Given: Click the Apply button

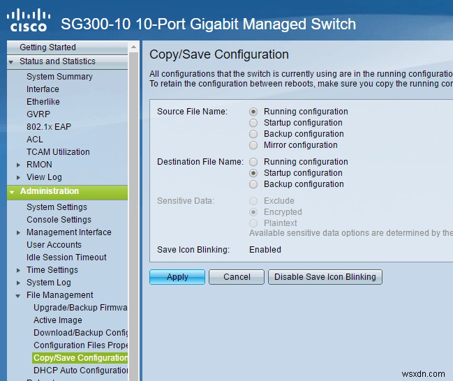Looking at the screenshot, I should pos(177,277).
